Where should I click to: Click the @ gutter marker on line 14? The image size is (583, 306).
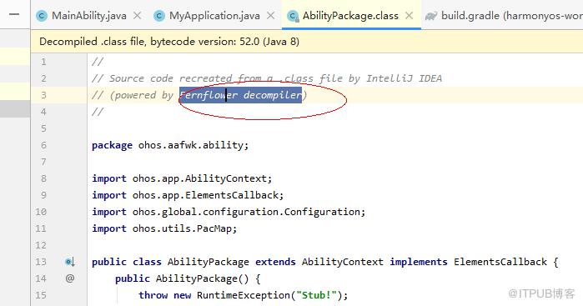coord(70,278)
